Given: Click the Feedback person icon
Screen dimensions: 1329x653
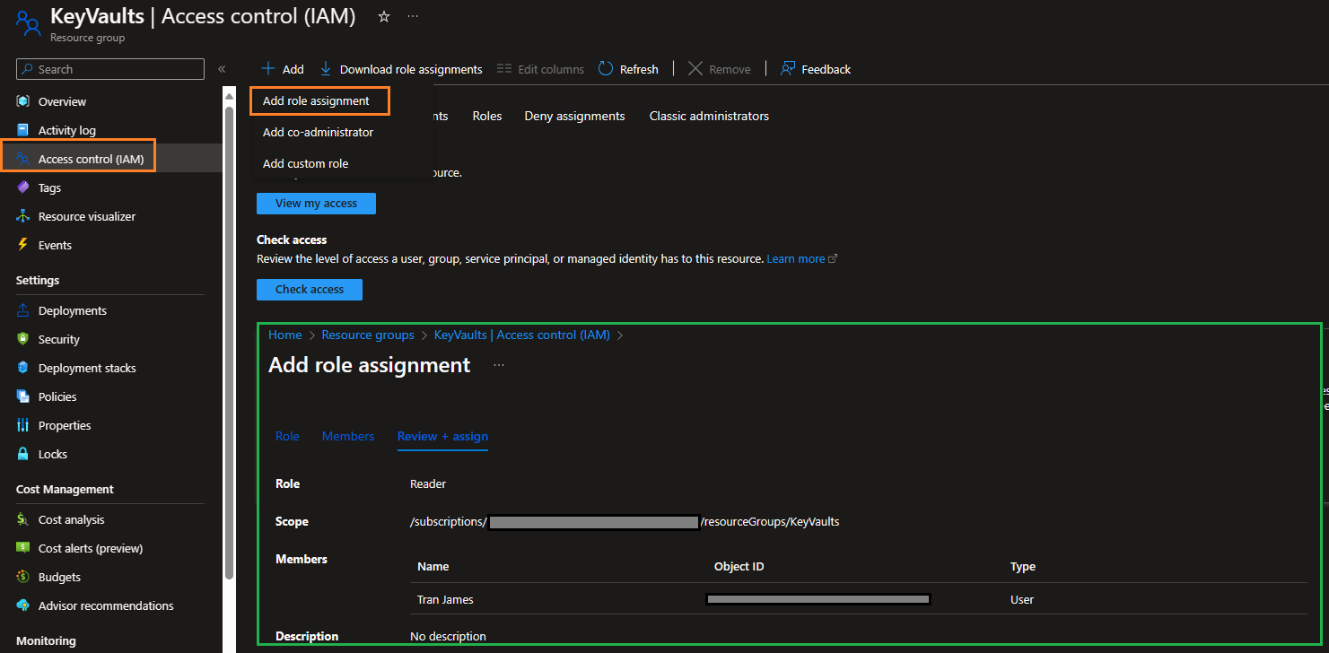Looking at the screenshot, I should [x=788, y=69].
